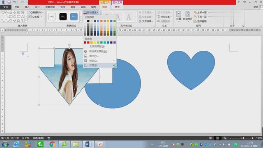Choose 图片 (Picture) fill menu item
Screen dimensions: 263x148
pos(100,56)
